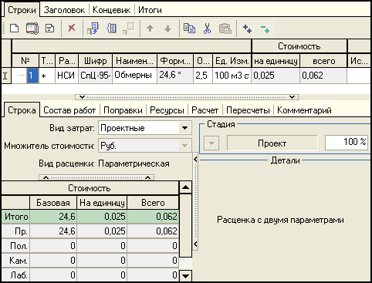Click the vertical splitter beside Детали

click(195, 202)
